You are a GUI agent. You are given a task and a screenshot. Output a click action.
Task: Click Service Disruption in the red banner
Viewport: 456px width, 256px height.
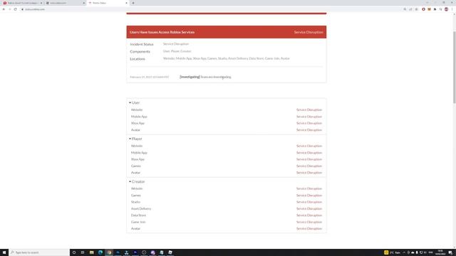point(309,32)
